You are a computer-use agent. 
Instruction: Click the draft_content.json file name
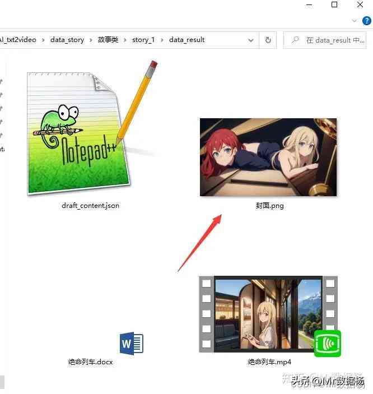coord(90,206)
